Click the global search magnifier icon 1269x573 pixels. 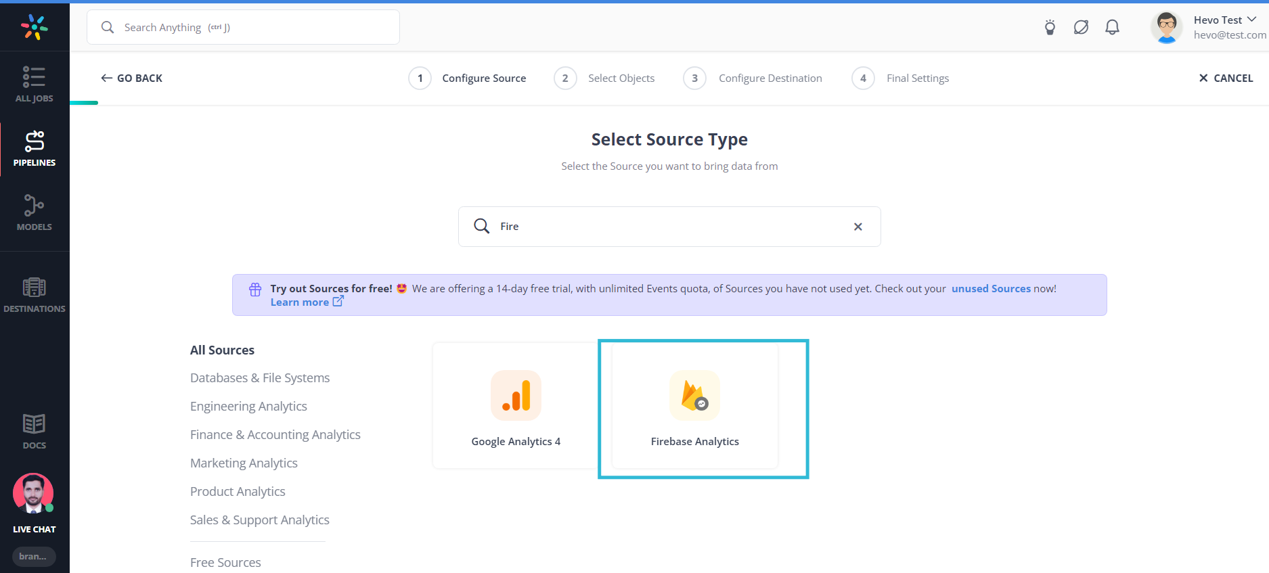[x=108, y=27]
